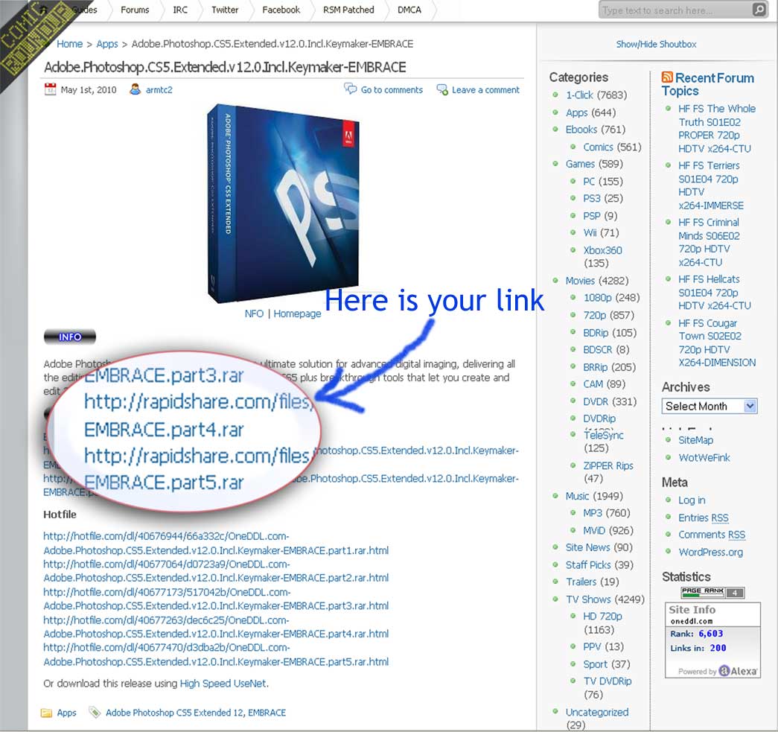
Task: Click the Leave a comment bubble icon
Action: point(441,89)
